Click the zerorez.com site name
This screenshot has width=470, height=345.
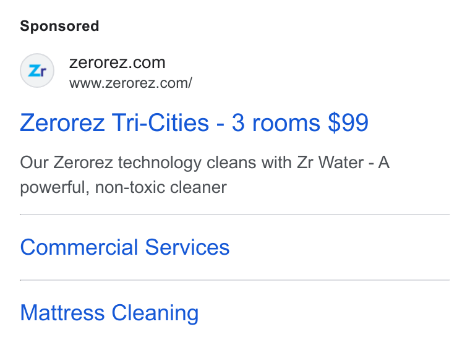(117, 62)
